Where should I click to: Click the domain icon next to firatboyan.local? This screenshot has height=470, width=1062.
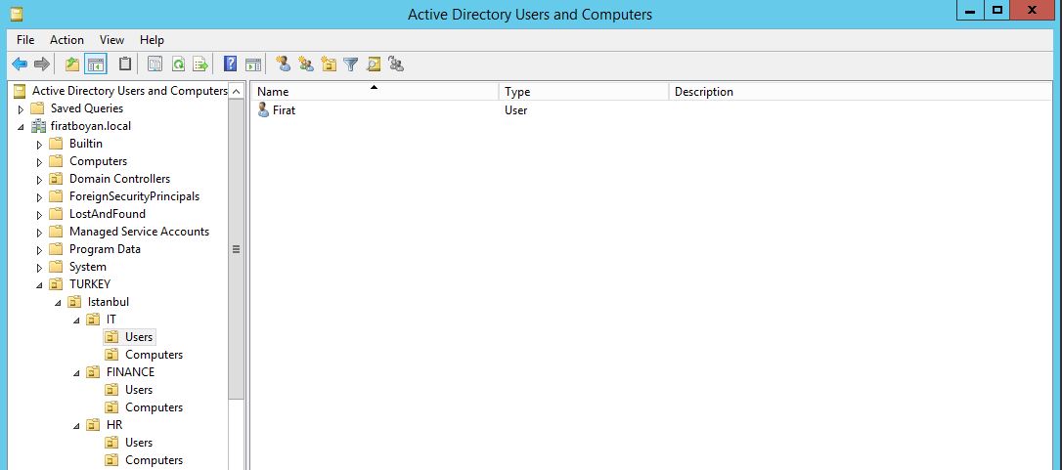click(x=38, y=126)
